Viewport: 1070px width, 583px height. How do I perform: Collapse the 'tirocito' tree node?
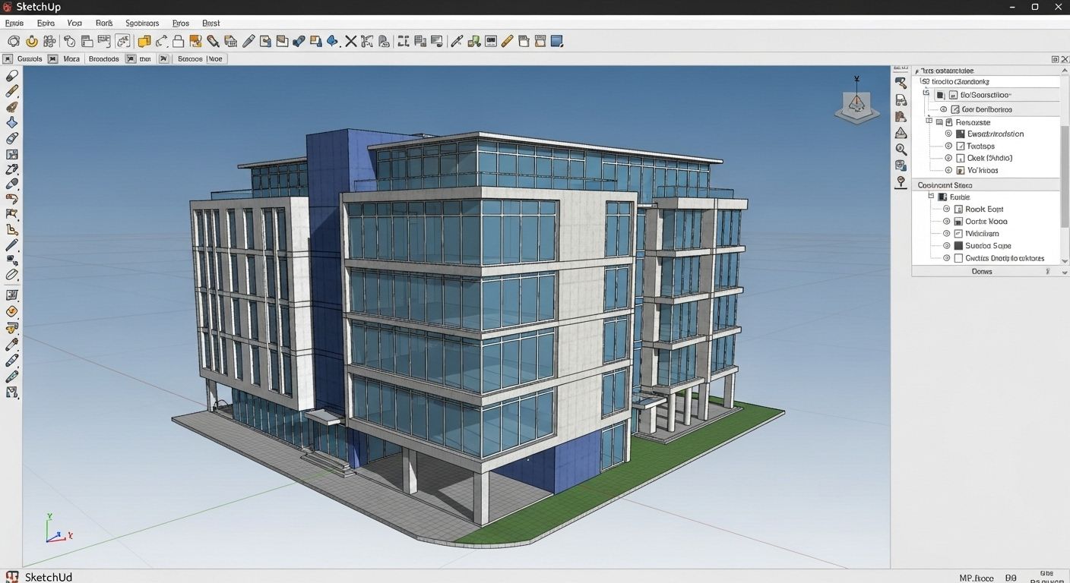925,81
